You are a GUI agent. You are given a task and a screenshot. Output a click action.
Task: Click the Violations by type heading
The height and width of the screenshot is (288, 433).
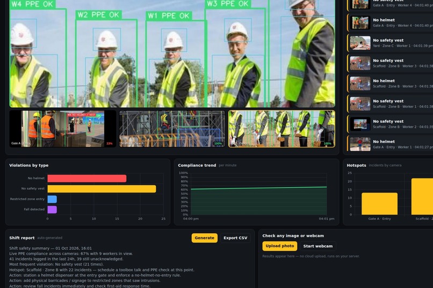(x=28, y=165)
